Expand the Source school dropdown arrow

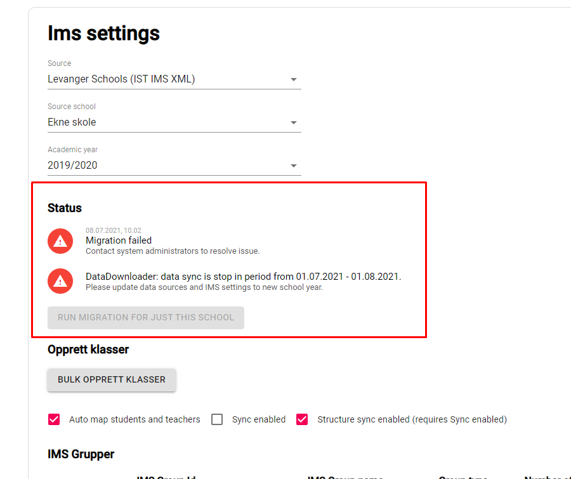click(293, 123)
